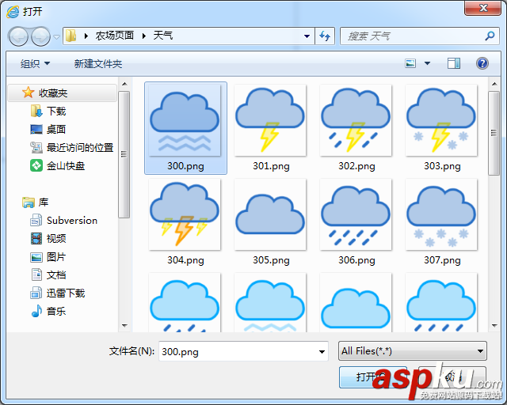Viewport: 507px width, 405px height.
Task: Open the 组织 menu
Action: (35, 63)
